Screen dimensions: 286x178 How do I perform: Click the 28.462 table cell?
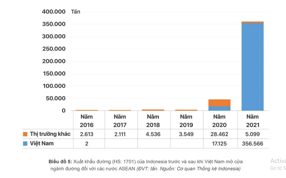click(x=219, y=134)
